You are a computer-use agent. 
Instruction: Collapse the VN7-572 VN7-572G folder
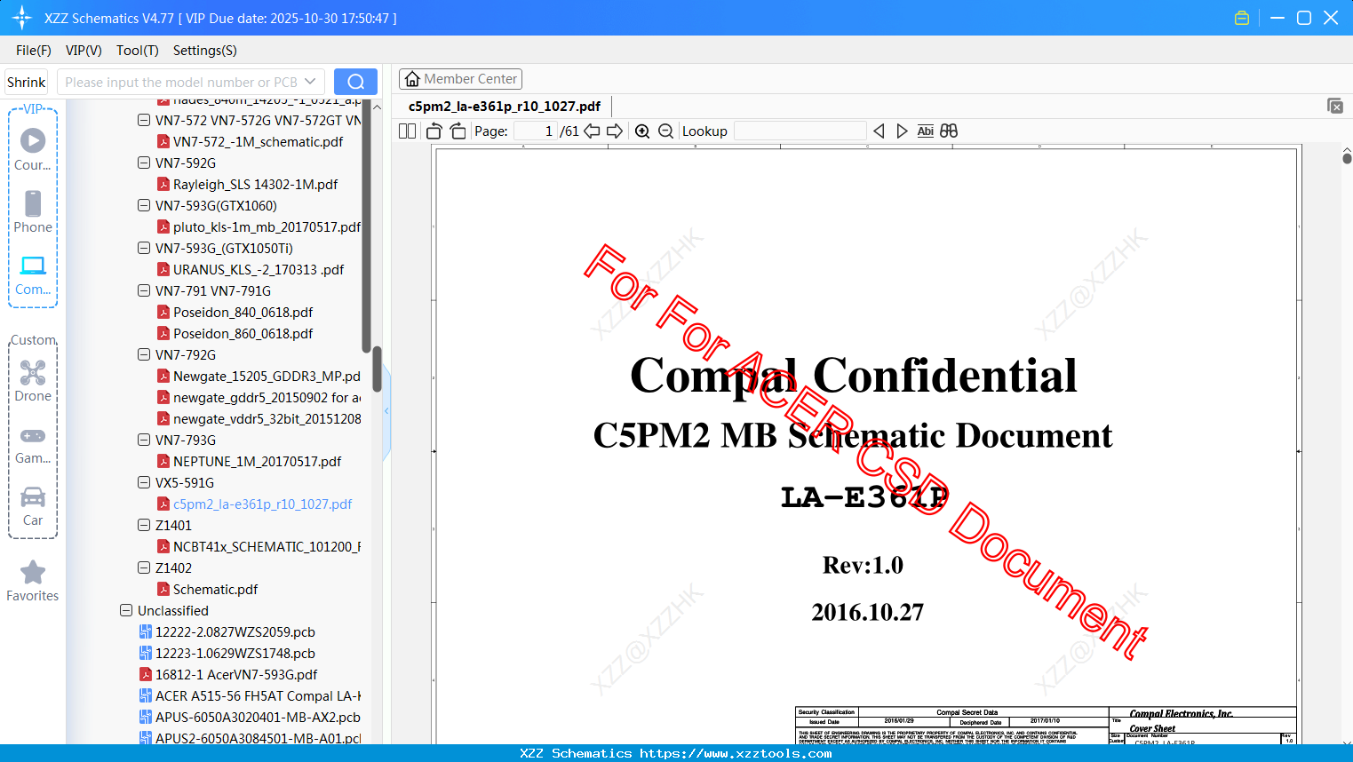tap(144, 120)
